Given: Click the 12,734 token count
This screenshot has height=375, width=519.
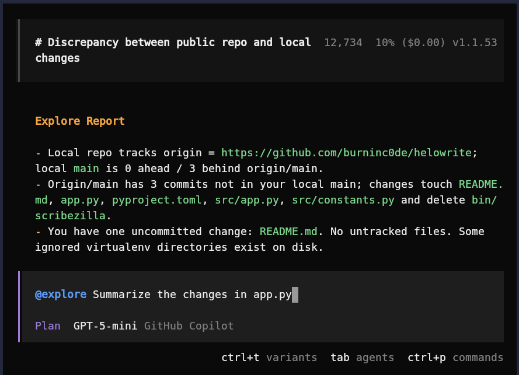Looking at the screenshot, I should 343,43.
